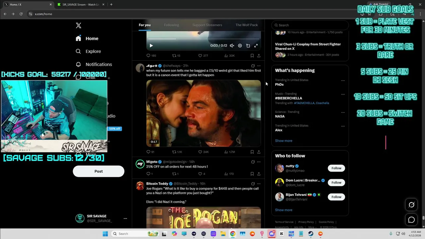Screen dimensions: 425x239
Task: Open the Migoto profile avatar
Action: (x=140, y=164)
